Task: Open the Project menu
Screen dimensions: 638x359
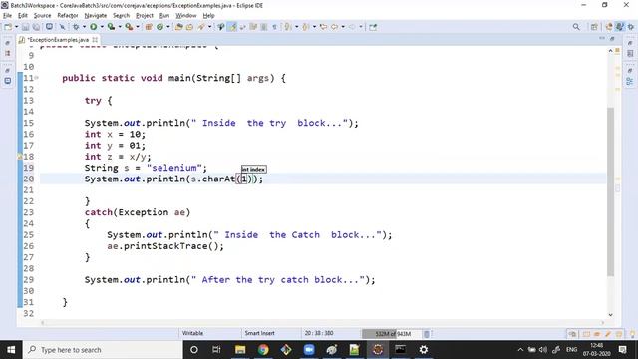Action: point(144,16)
